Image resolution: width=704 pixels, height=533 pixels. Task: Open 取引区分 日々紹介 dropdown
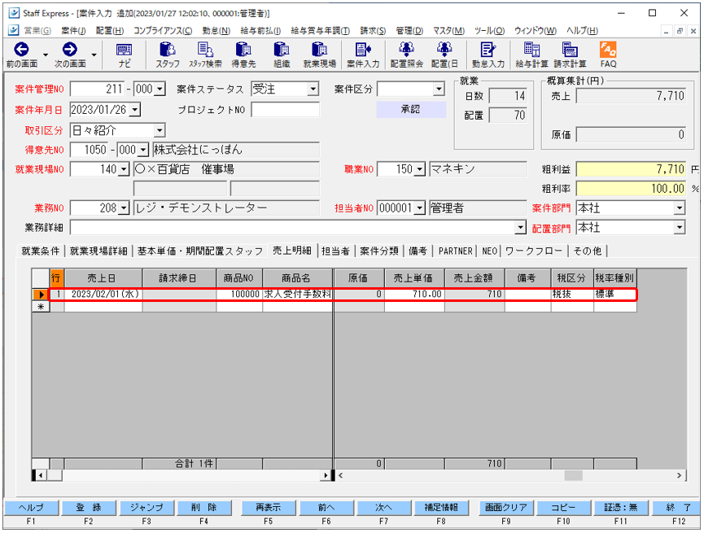pos(160,131)
